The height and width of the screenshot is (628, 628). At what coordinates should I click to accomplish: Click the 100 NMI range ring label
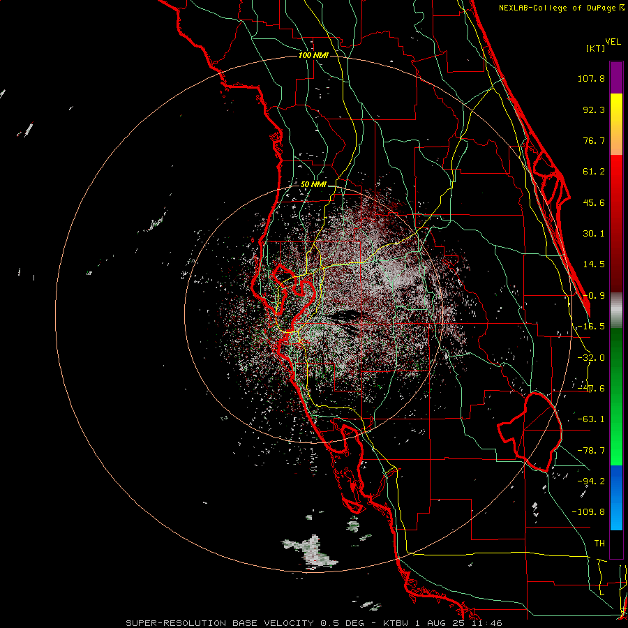(x=313, y=55)
